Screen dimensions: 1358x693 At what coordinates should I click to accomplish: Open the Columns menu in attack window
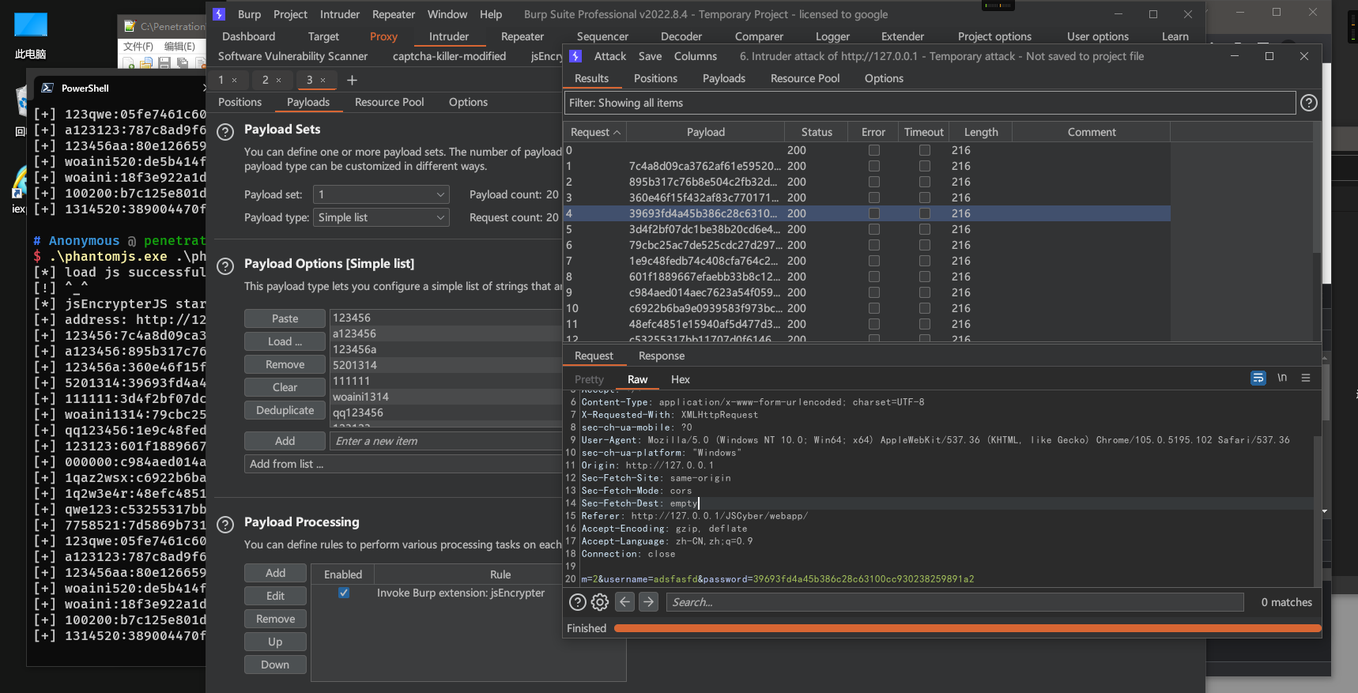click(x=696, y=56)
